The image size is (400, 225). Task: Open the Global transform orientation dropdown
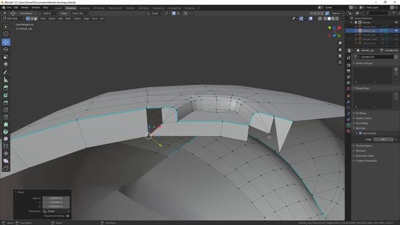[154, 13]
